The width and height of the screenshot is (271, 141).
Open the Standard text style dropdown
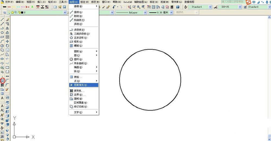[x=210, y=7]
